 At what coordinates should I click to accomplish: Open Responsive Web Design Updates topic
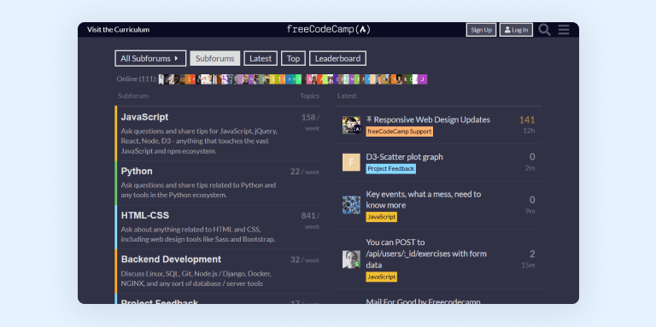click(431, 120)
